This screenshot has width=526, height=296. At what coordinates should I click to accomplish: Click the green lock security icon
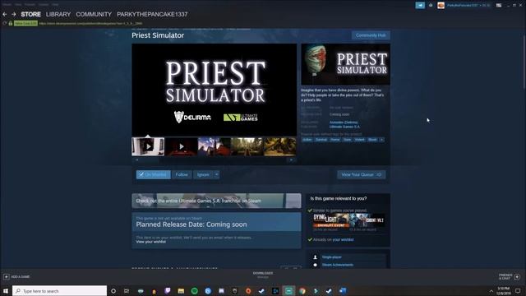(x=11, y=24)
